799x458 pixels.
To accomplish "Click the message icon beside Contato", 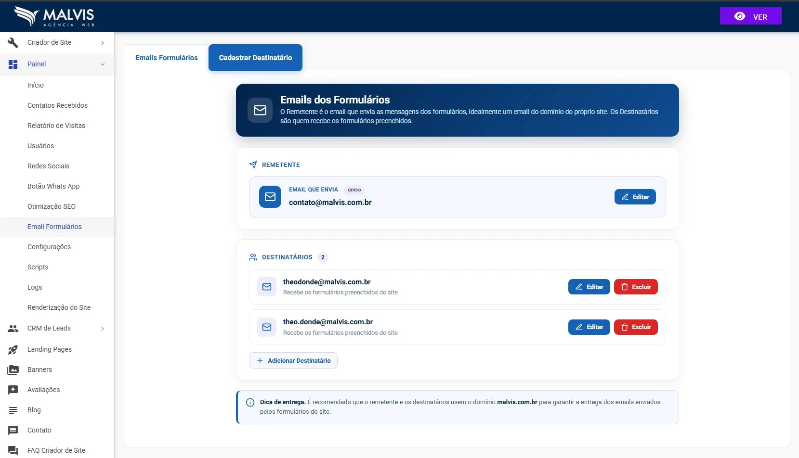I will tap(13, 430).
